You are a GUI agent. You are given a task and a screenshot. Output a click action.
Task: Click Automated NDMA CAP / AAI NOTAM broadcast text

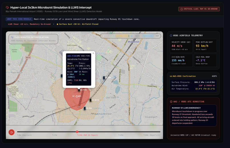[193, 135]
